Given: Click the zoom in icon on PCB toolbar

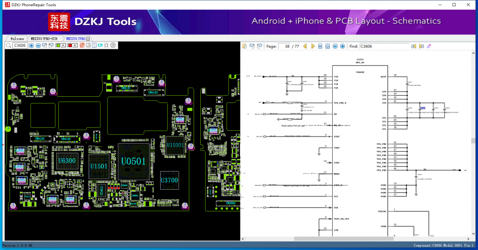Looking at the screenshot, I should coord(32,45).
